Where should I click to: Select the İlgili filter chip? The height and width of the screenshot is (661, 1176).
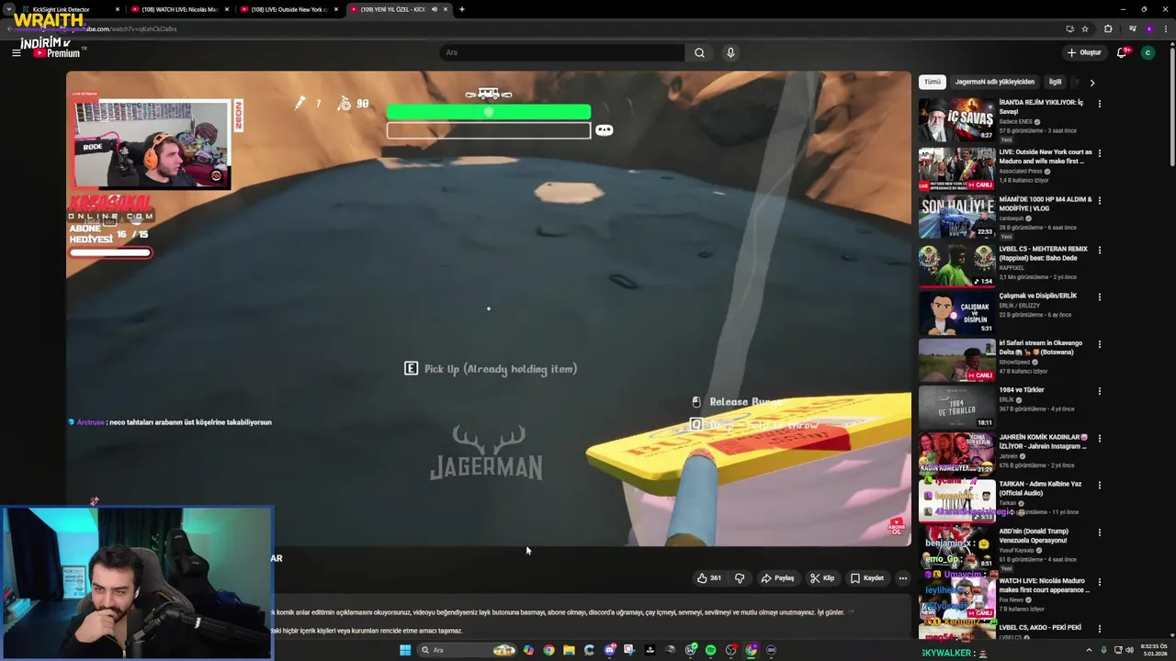1055,82
